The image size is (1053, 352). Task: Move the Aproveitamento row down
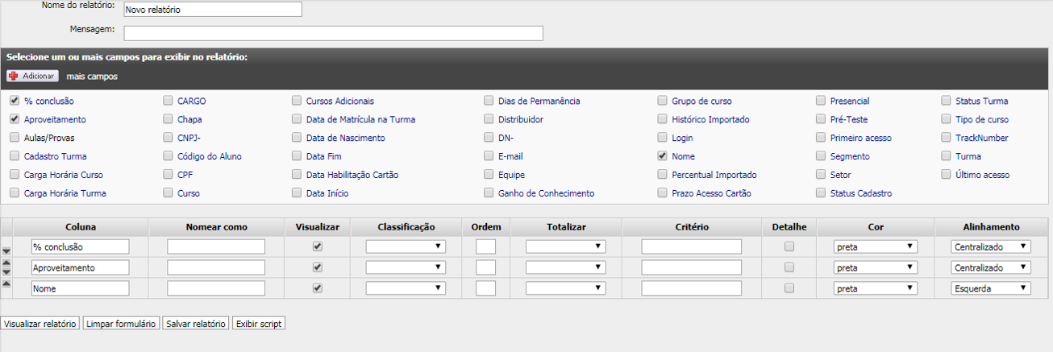pos(6,272)
